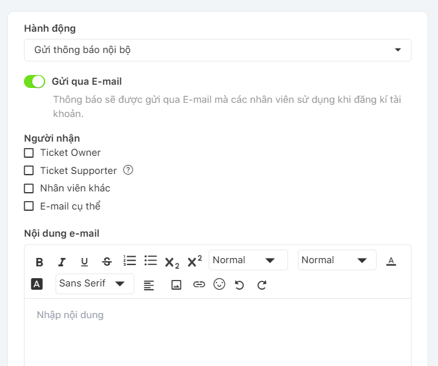This screenshot has width=438, height=366.
Task: Undo the last edit
Action: point(240,285)
